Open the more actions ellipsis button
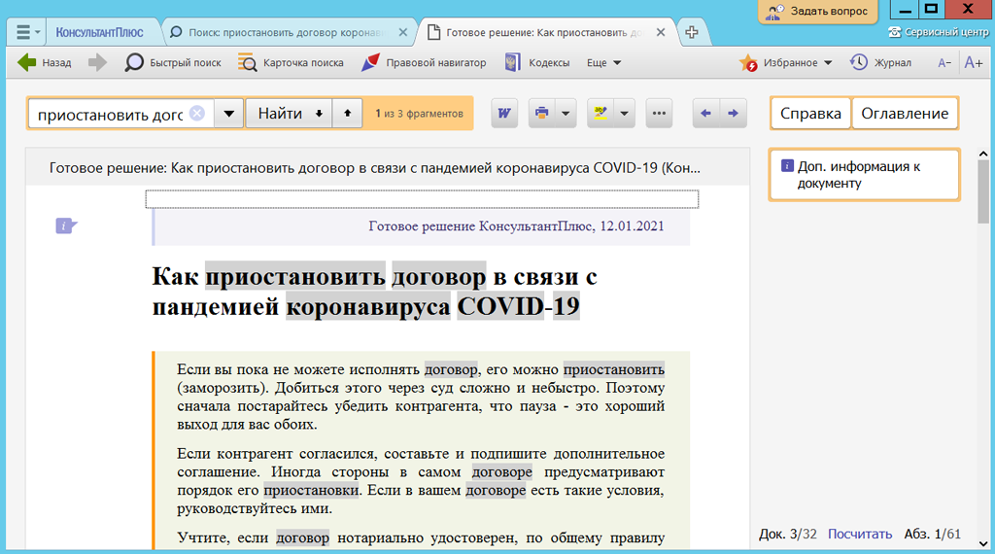This screenshot has height=554, width=995. [x=660, y=114]
